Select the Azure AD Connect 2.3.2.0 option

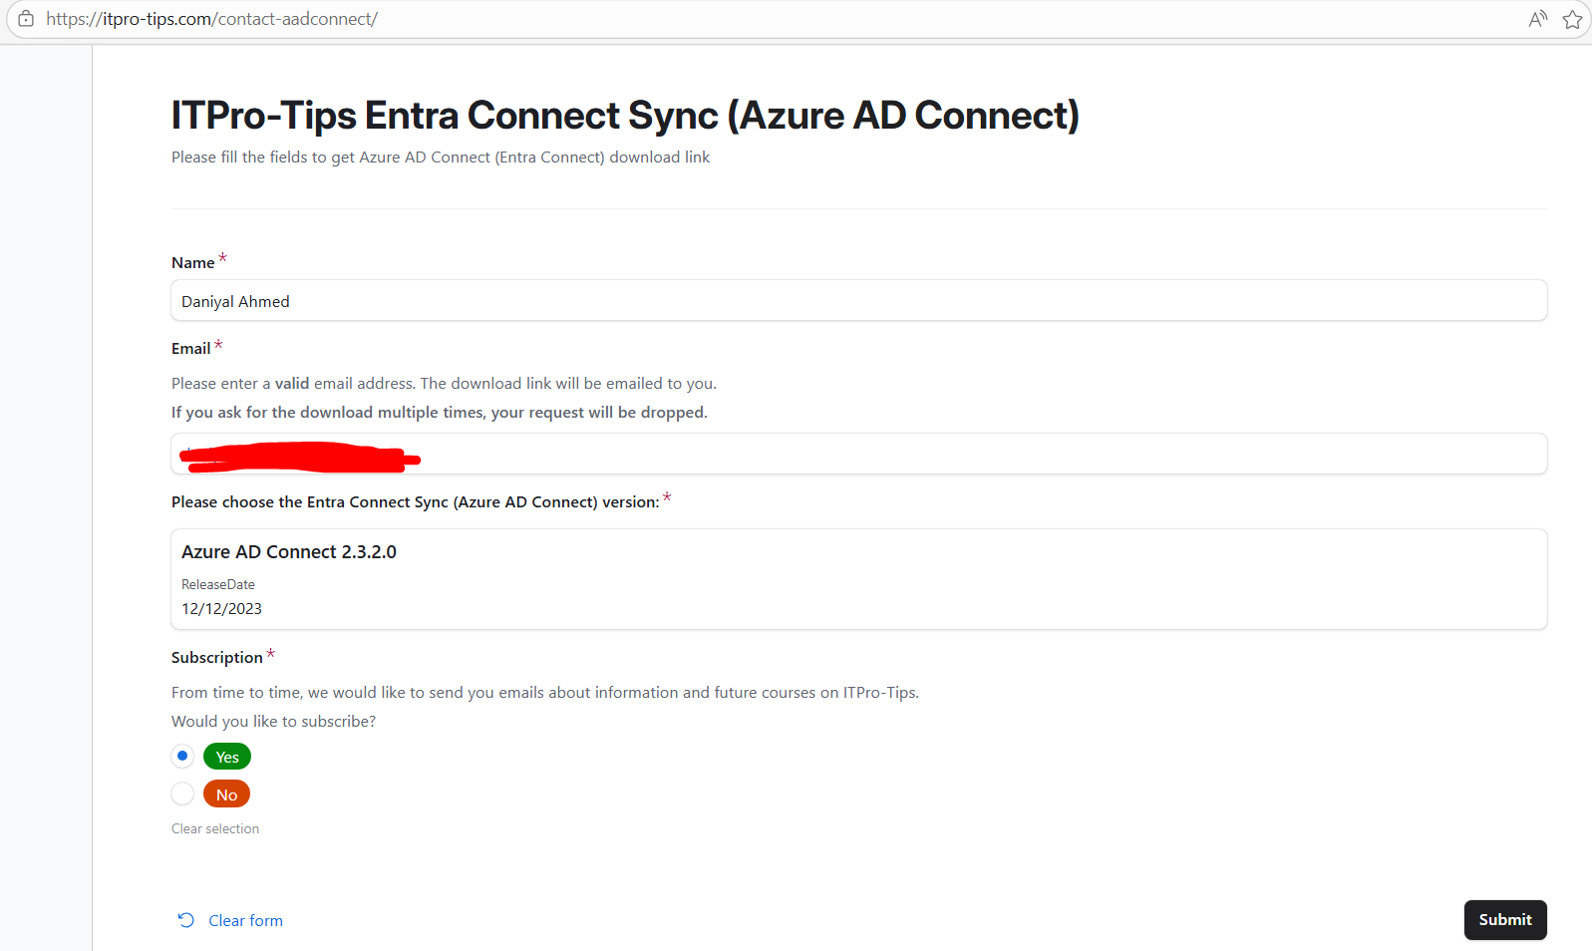click(859, 579)
